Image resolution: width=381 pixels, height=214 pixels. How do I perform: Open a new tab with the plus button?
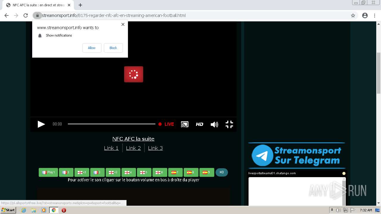[80, 5]
